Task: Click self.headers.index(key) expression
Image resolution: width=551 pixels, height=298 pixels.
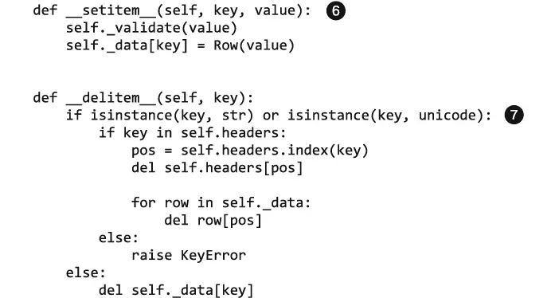Action: pyautogui.click(x=275, y=151)
